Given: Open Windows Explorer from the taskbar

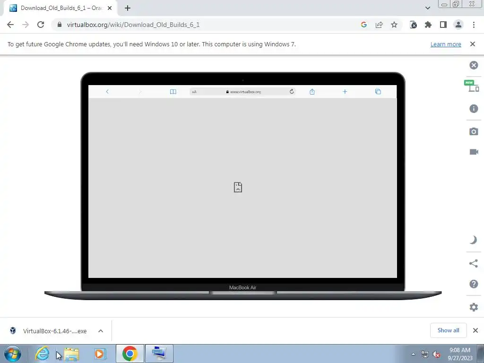Looking at the screenshot, I should tap(71, 354).
